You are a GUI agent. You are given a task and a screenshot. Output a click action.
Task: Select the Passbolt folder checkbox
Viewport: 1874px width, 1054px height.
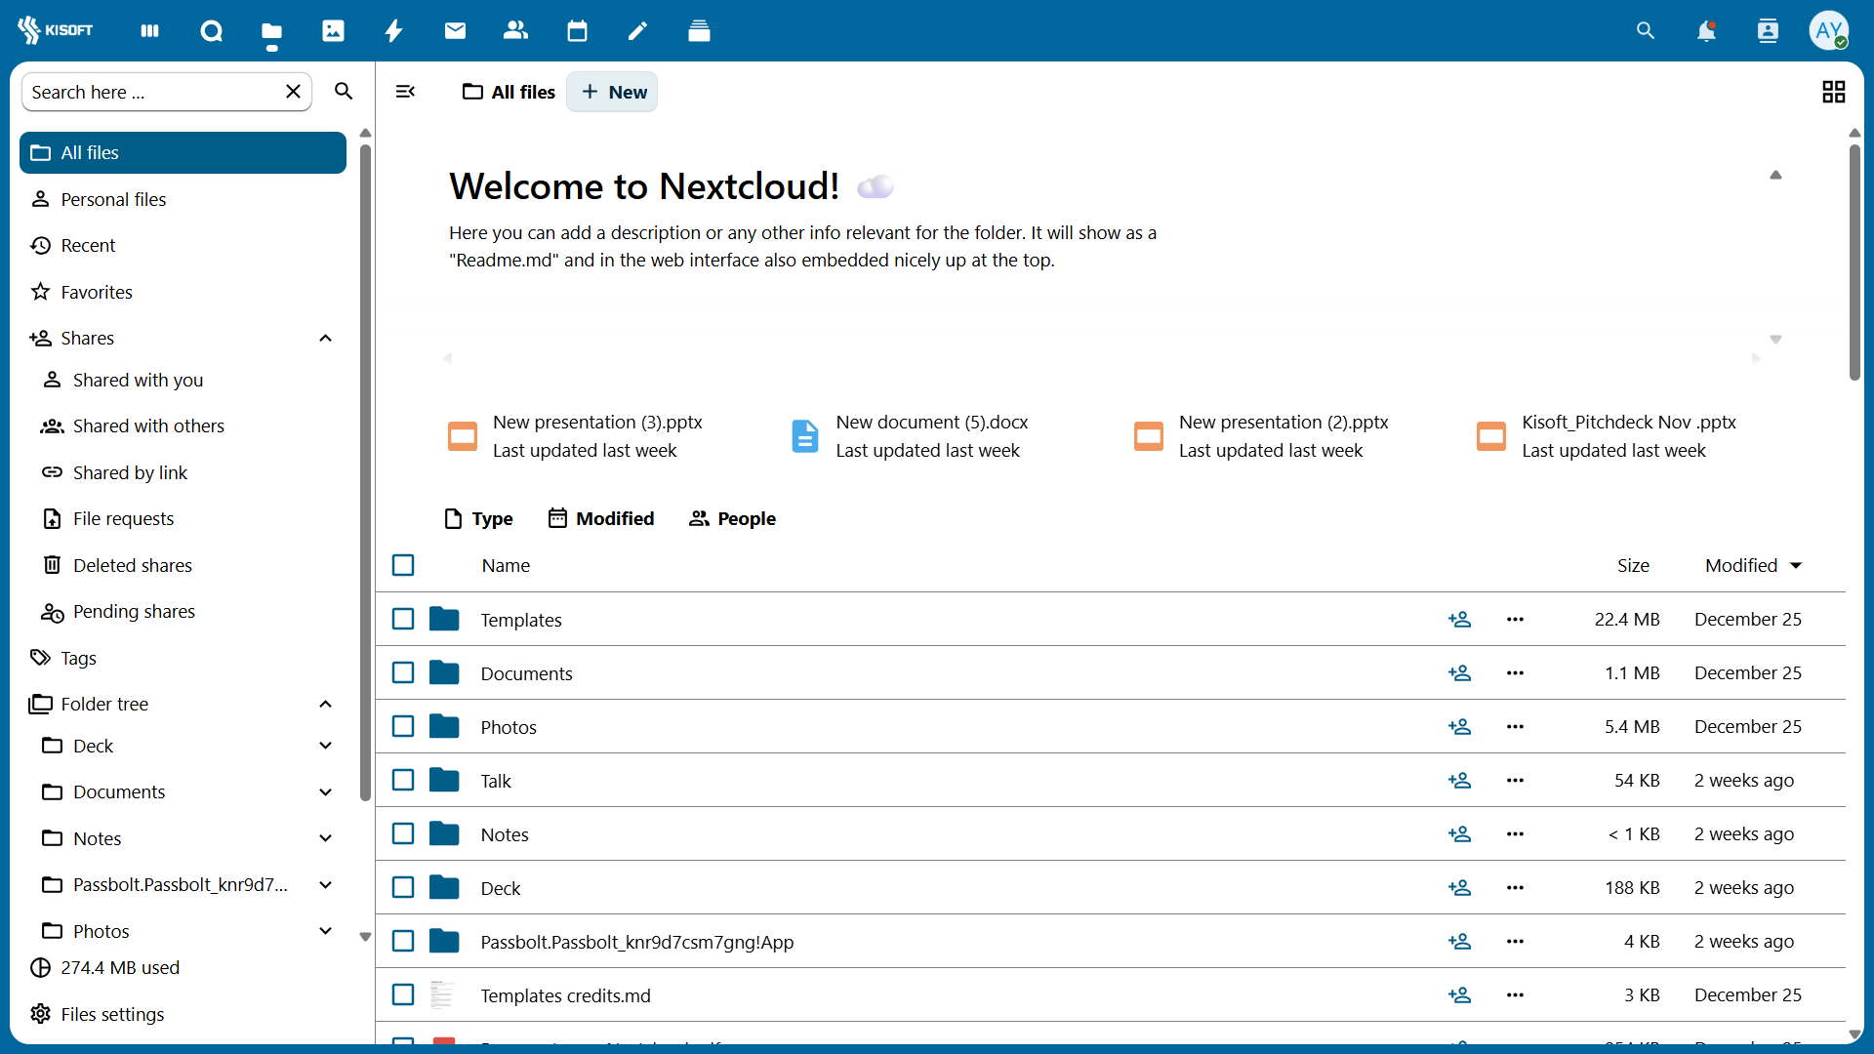pos(403,941)
